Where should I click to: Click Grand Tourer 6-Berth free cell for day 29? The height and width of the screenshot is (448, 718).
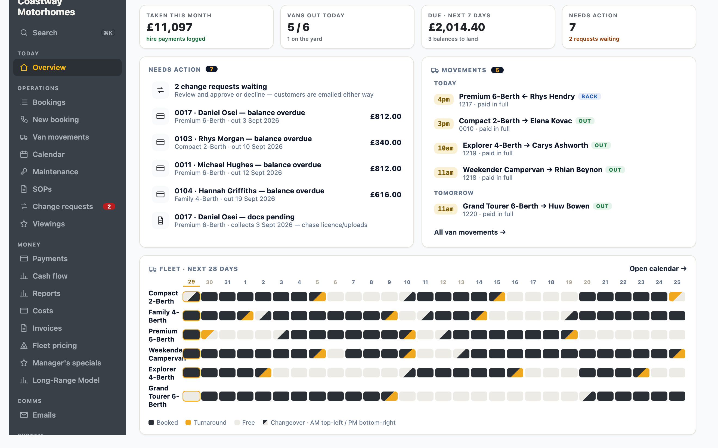[191, 396]
